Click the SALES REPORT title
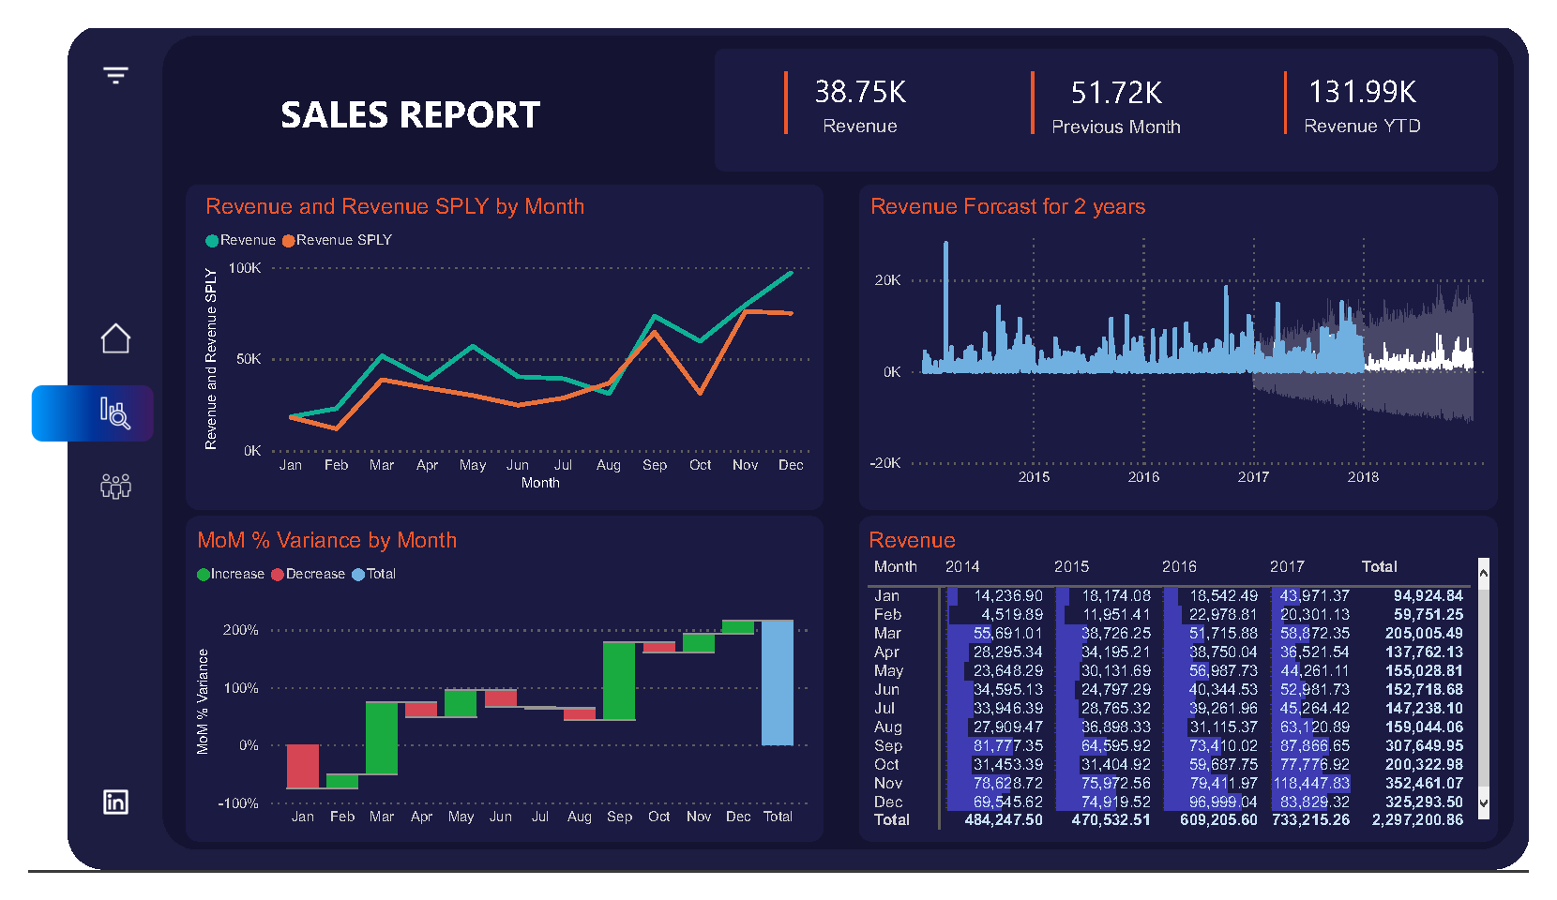Screen dimensions: 1557x900 [x=410, y=113]
